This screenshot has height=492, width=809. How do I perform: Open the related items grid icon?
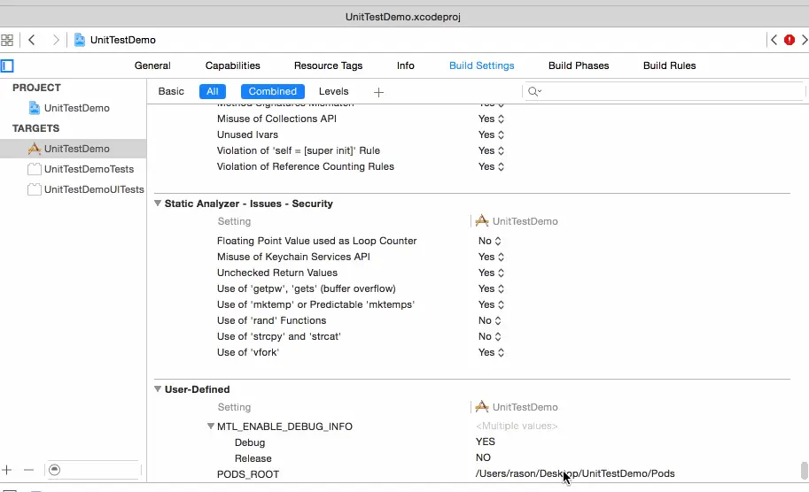(x=7, y=40)
